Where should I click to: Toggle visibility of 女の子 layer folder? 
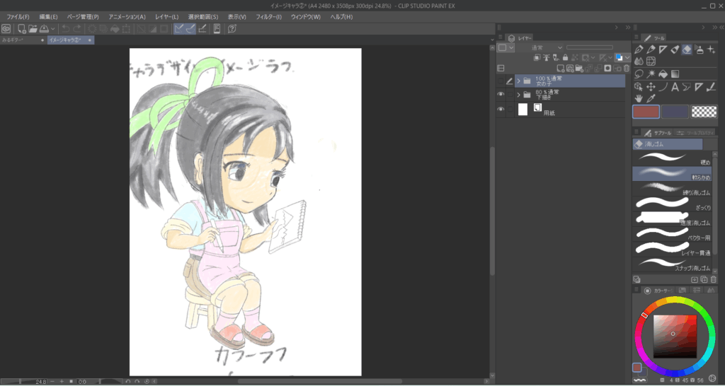tap(501, 81)
